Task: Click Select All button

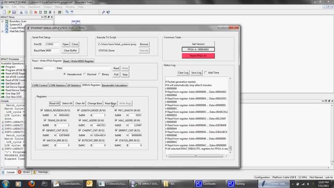Action: pos(67,103)
